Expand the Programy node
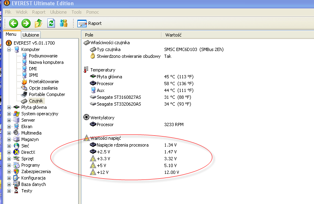 (x=9, y=165)
